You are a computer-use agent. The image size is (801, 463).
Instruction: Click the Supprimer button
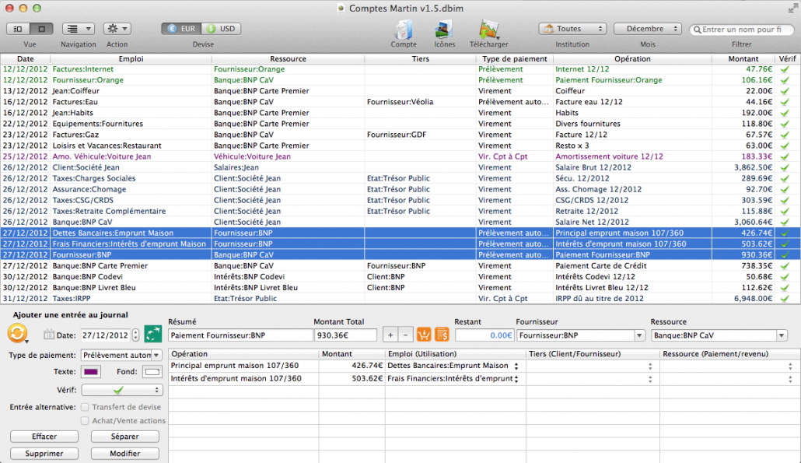[44, 454]
